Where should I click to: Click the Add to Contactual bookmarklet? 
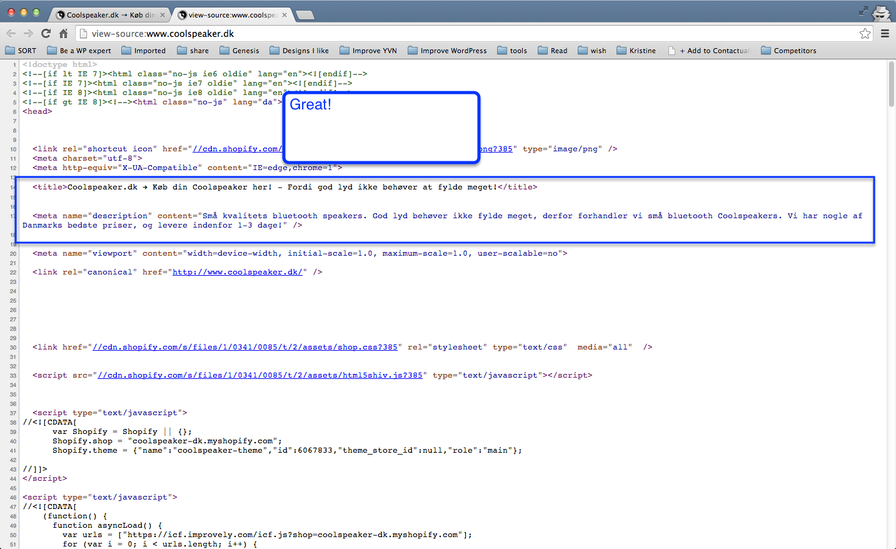708,51
